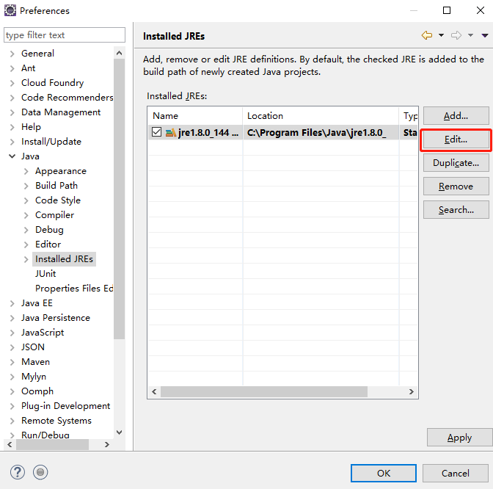The image size is (493, 489).
Task: Uncheck the jre1.8.0_144 checkbox
Action: pyautogui.click(x=156, y=132)
